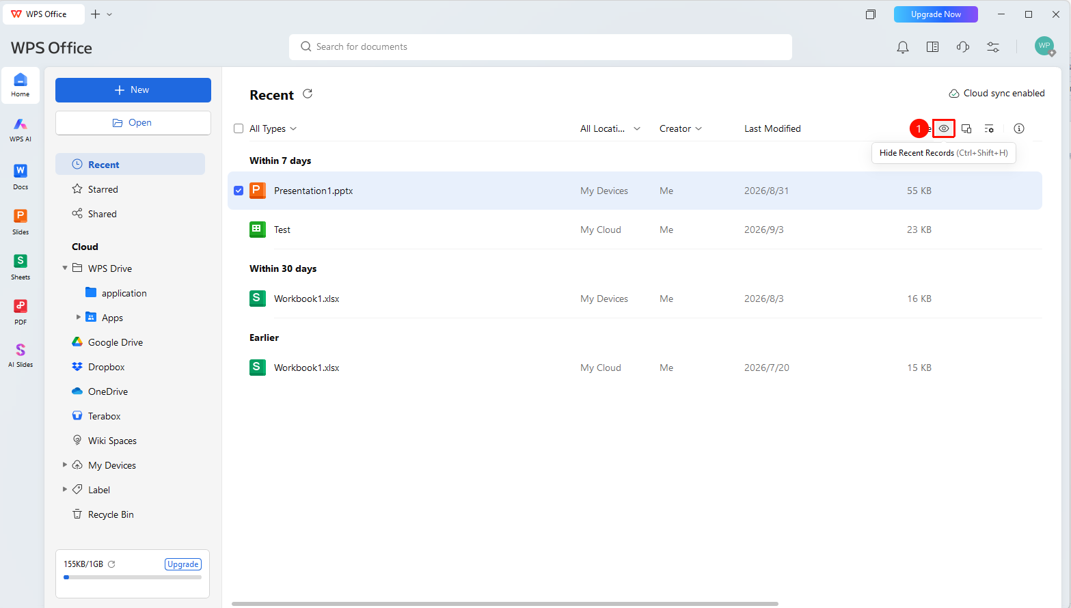Click the Open button
The width and height of the screenshot is (1071, 608).
pyautogui.click(x=133, y=123)
